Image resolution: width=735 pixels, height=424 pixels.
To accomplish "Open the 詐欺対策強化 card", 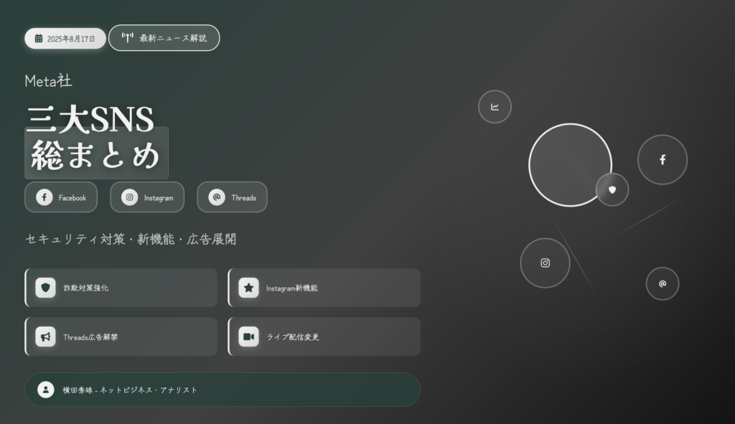I will (x=121, y=288).
